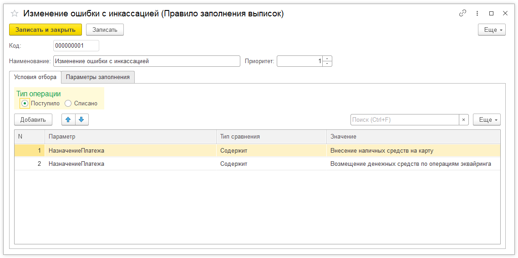
Task: Clear the search field with x icon
Action: [463, 120]
